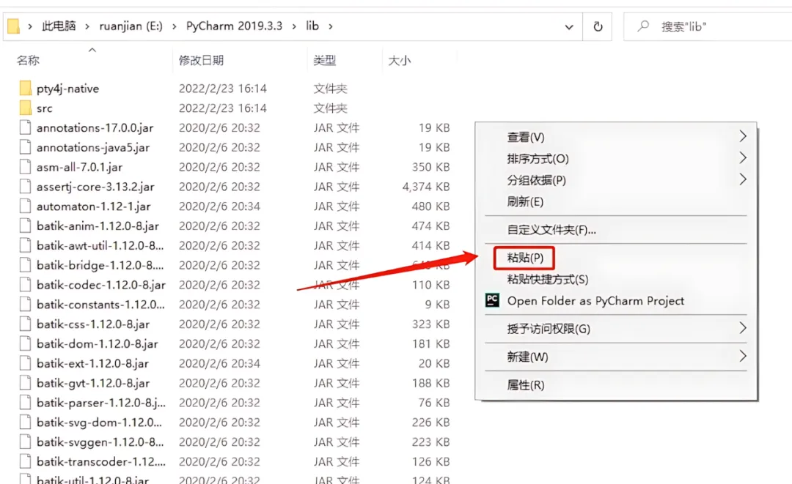The height and width of the screenshot is (484, 792).
Task: Select batik-svggen-1.12.0-8... file name
Action: 100,442
